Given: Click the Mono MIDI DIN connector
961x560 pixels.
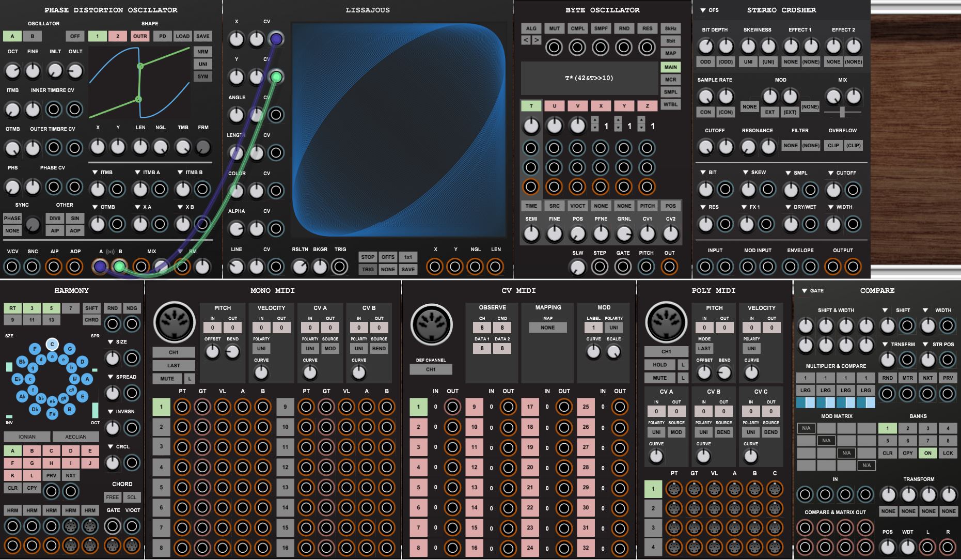Looking at the screenshot, I should 175,323.
